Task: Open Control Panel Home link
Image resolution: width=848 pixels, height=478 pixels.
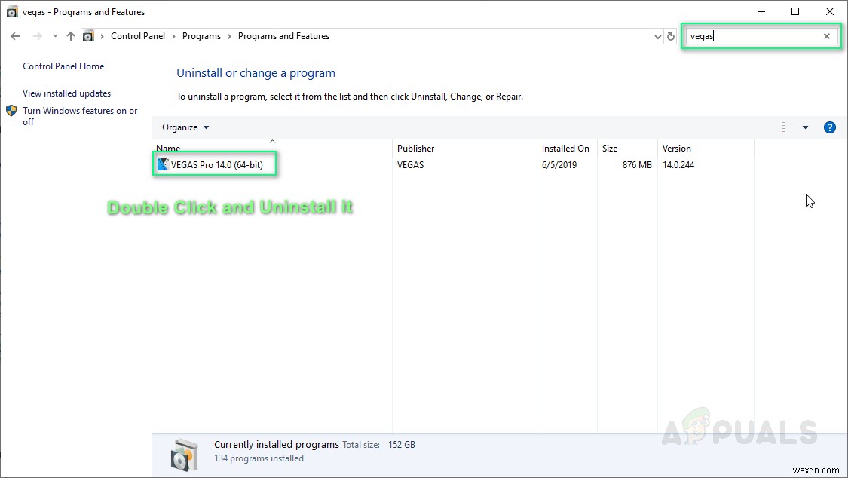Action: 63,66
